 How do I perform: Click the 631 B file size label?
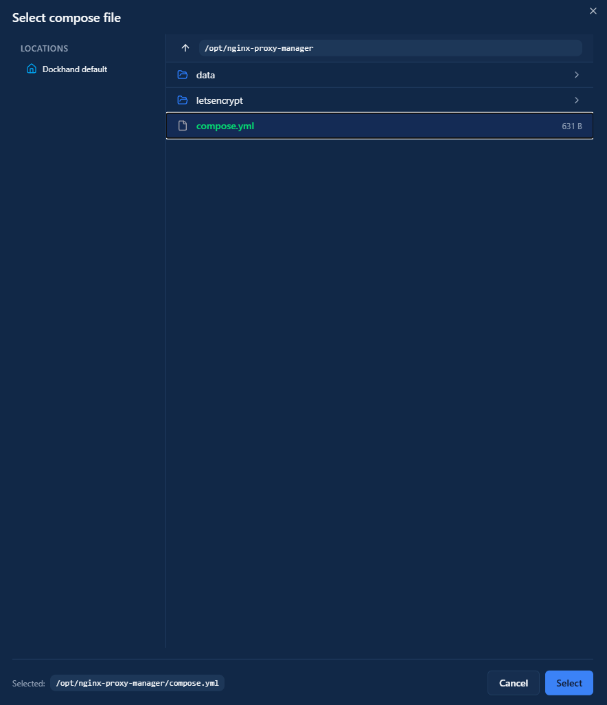[x=571, y=126]
